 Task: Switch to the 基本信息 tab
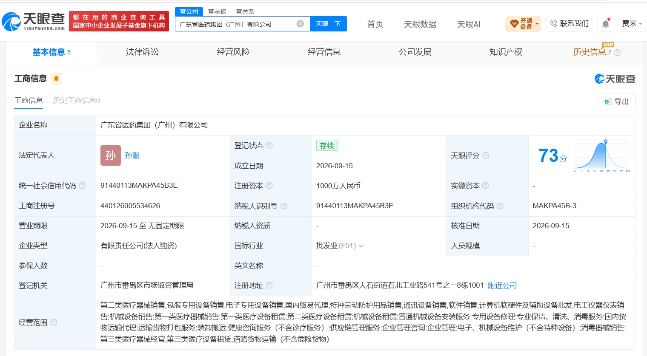[52, 52]
